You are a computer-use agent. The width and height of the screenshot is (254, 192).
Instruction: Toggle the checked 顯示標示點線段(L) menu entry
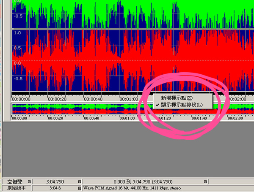click(x=182, y=105)
